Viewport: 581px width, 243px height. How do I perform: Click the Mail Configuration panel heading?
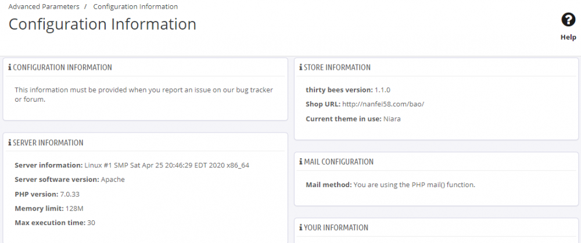click(x=339, y=162)
